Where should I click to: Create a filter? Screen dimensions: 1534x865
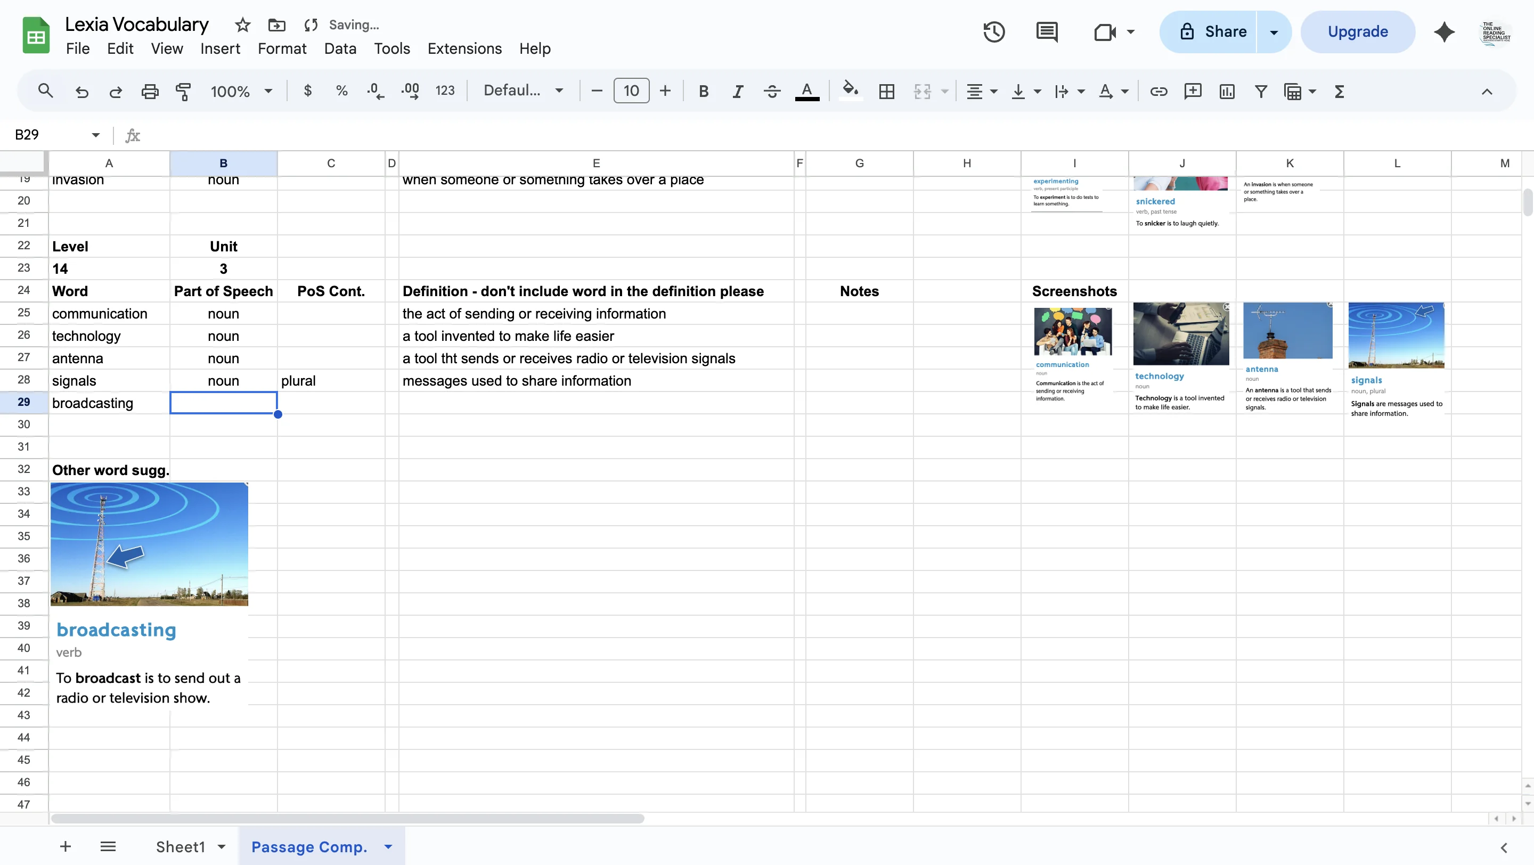pos(1260,91)
